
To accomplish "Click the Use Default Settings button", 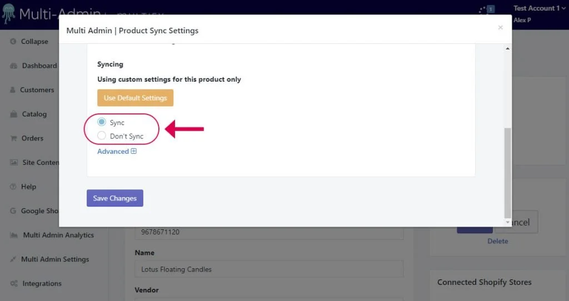I will [x=136, y=98].
